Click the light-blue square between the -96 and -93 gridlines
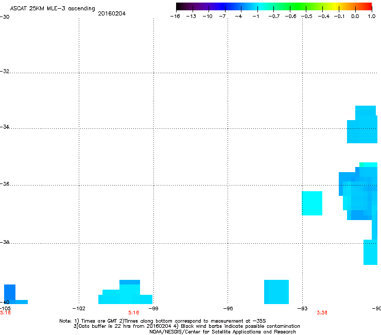Viewport: 381px width, 335px height. coord(276,292)
